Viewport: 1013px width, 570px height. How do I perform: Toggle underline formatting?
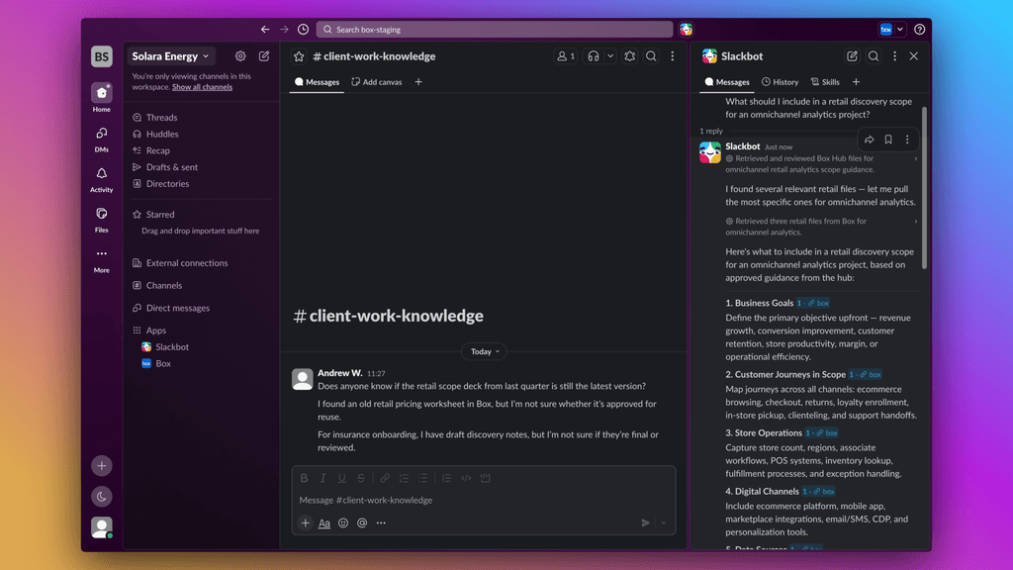pyautogui.click(x=341, y=478)
